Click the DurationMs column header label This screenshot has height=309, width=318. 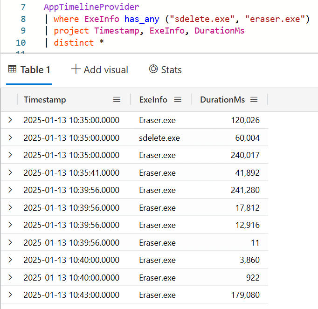pos(222,100)
